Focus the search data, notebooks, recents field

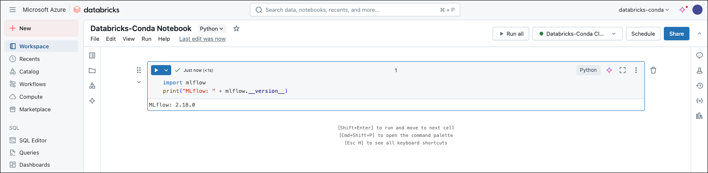click(355, 10)
